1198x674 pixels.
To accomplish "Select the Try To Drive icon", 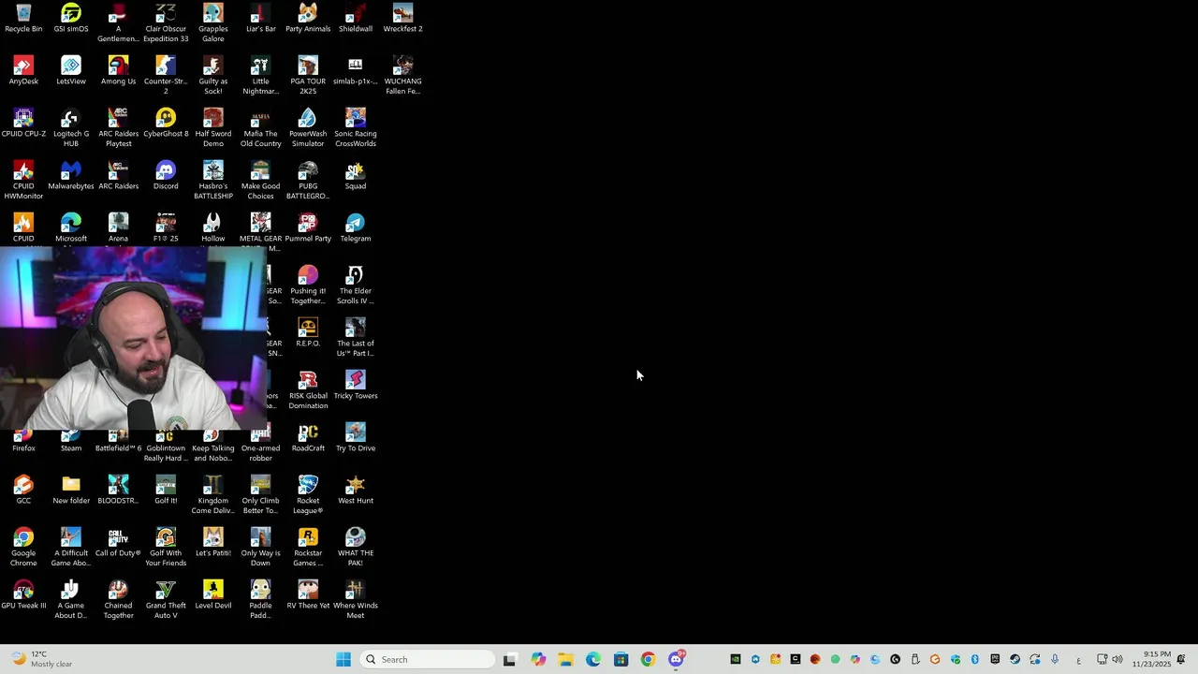I will 356,437.
